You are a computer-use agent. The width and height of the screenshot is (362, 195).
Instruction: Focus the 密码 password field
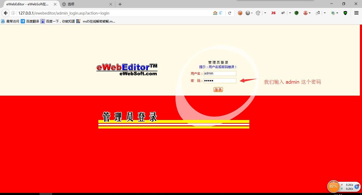pyautogui.click(x=220, y=81)
